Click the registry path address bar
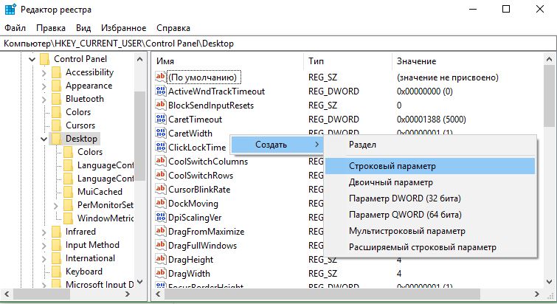Image resolution: width=557 pixels, height=304 pixels. tap(278, 44)
